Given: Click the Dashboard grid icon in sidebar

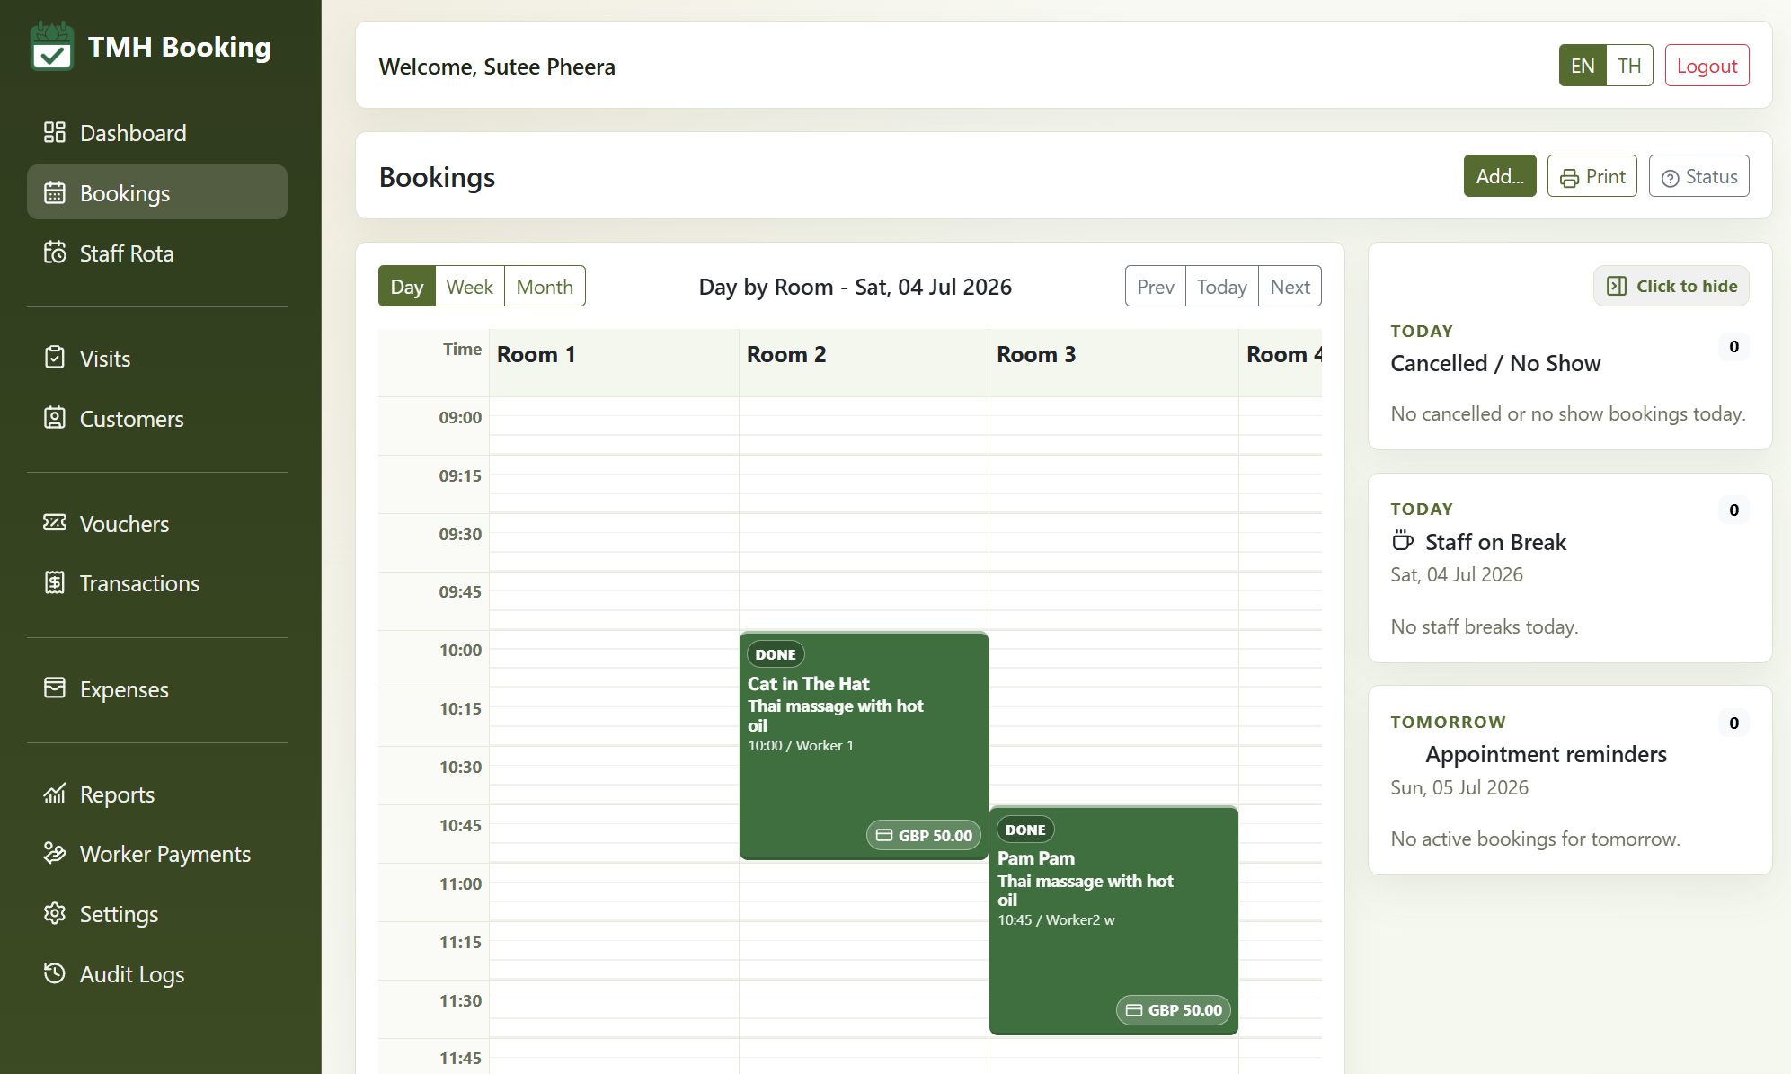Looking at the screenshot, I should 55,132.
